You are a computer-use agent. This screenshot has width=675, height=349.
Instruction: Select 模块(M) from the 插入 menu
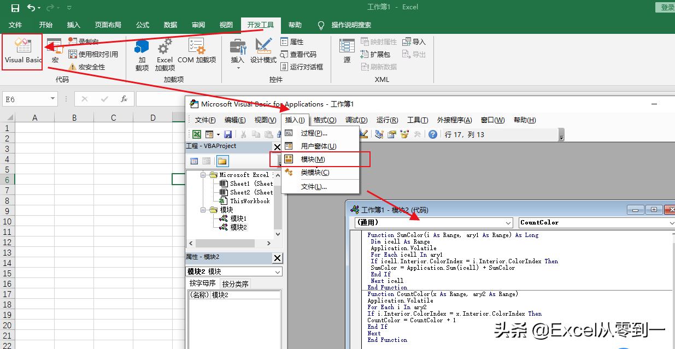click(x=320, y=159)
